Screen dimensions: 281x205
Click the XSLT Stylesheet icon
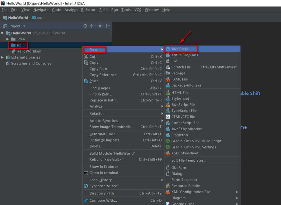(x=168, y=153)
